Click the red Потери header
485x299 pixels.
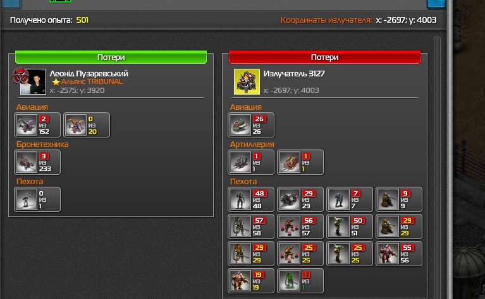coord(324,57)
